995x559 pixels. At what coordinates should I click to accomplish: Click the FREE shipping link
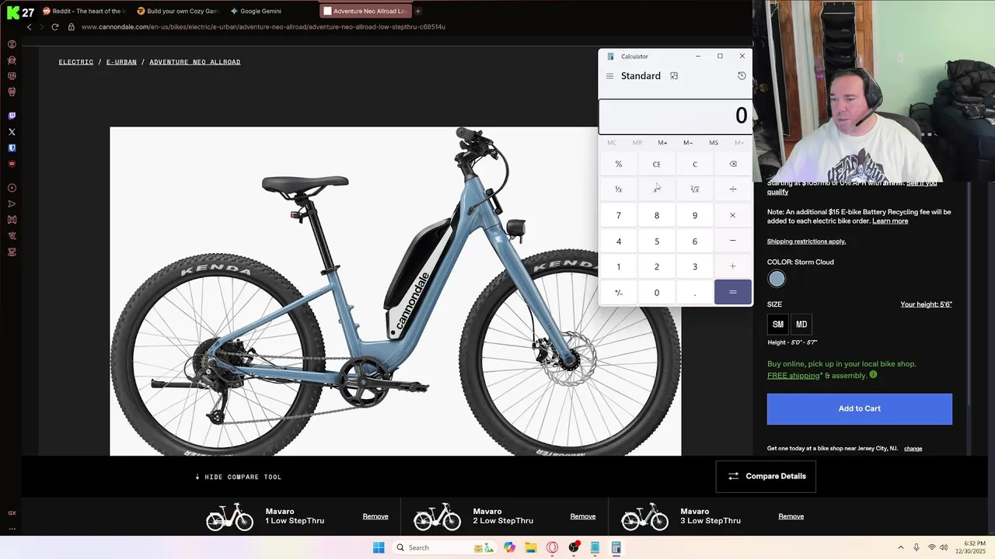(x=794, y=376)
